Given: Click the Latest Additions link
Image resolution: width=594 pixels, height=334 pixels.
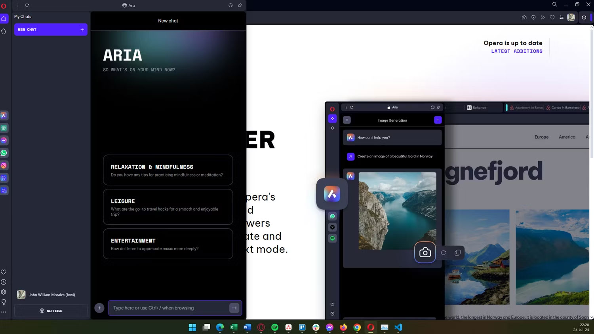Looking at the screenshot, I should pyautogui.click(x=516, y=51).
